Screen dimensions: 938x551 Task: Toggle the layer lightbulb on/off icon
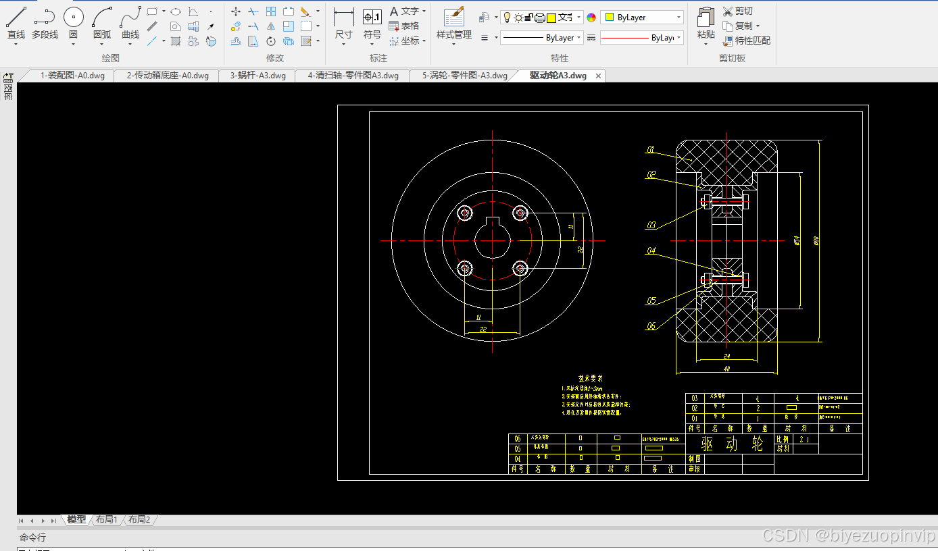(507, 18)
